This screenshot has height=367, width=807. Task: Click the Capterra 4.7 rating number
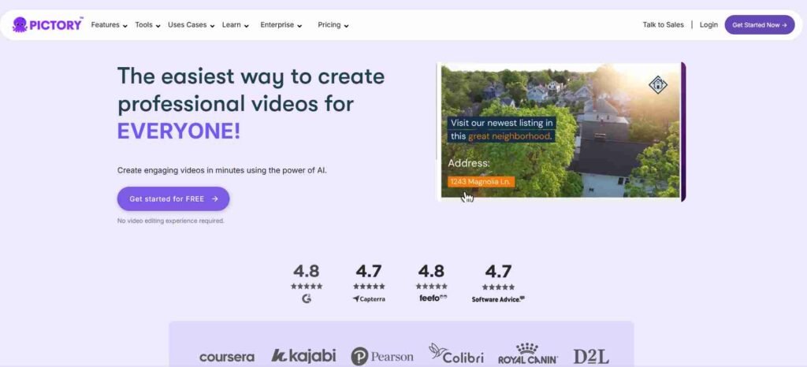point(369,272)
